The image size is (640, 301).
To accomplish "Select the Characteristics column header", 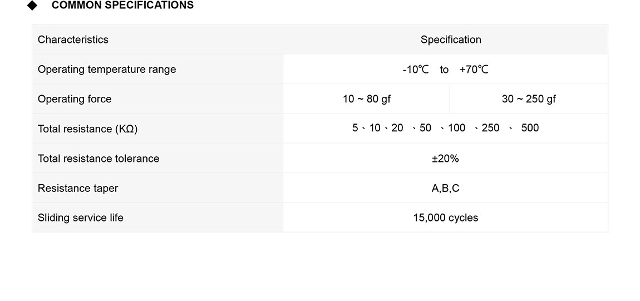I will coord(73,40).
